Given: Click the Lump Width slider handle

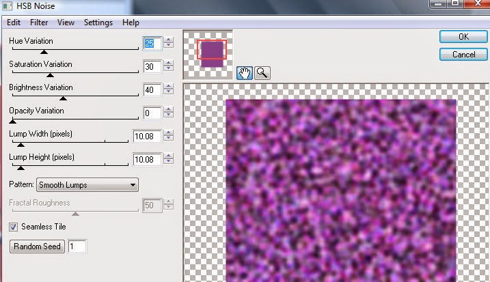Looking at the screenshot, I should [21, 145].
